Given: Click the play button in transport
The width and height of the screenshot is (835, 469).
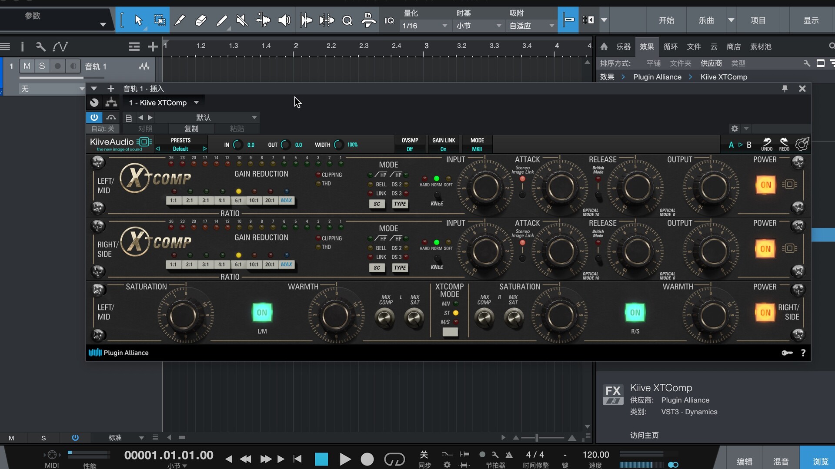Looking at the screenshot, I should (345, 459).
